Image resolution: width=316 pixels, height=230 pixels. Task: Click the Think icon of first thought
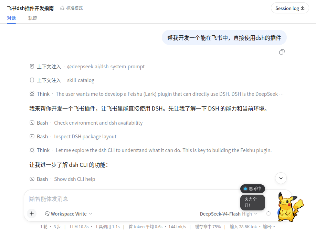point(32,94)
